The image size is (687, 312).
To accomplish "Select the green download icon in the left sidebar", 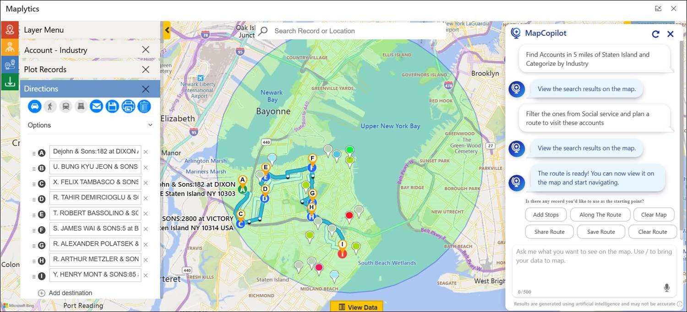I will [10, 82].
